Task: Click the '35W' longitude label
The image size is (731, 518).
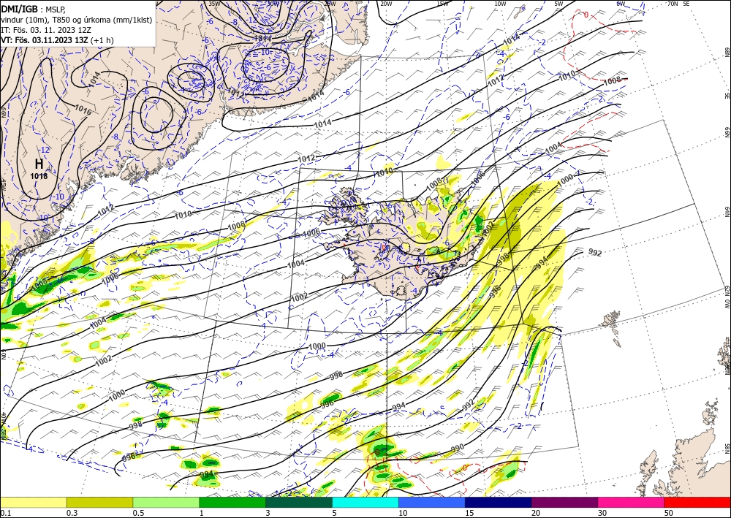Action: (214, 4)
